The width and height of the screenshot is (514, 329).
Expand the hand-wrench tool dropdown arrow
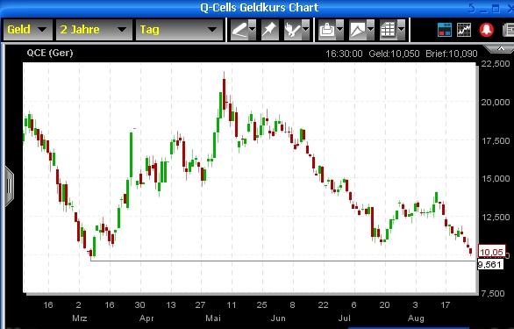tap(305, 30)
